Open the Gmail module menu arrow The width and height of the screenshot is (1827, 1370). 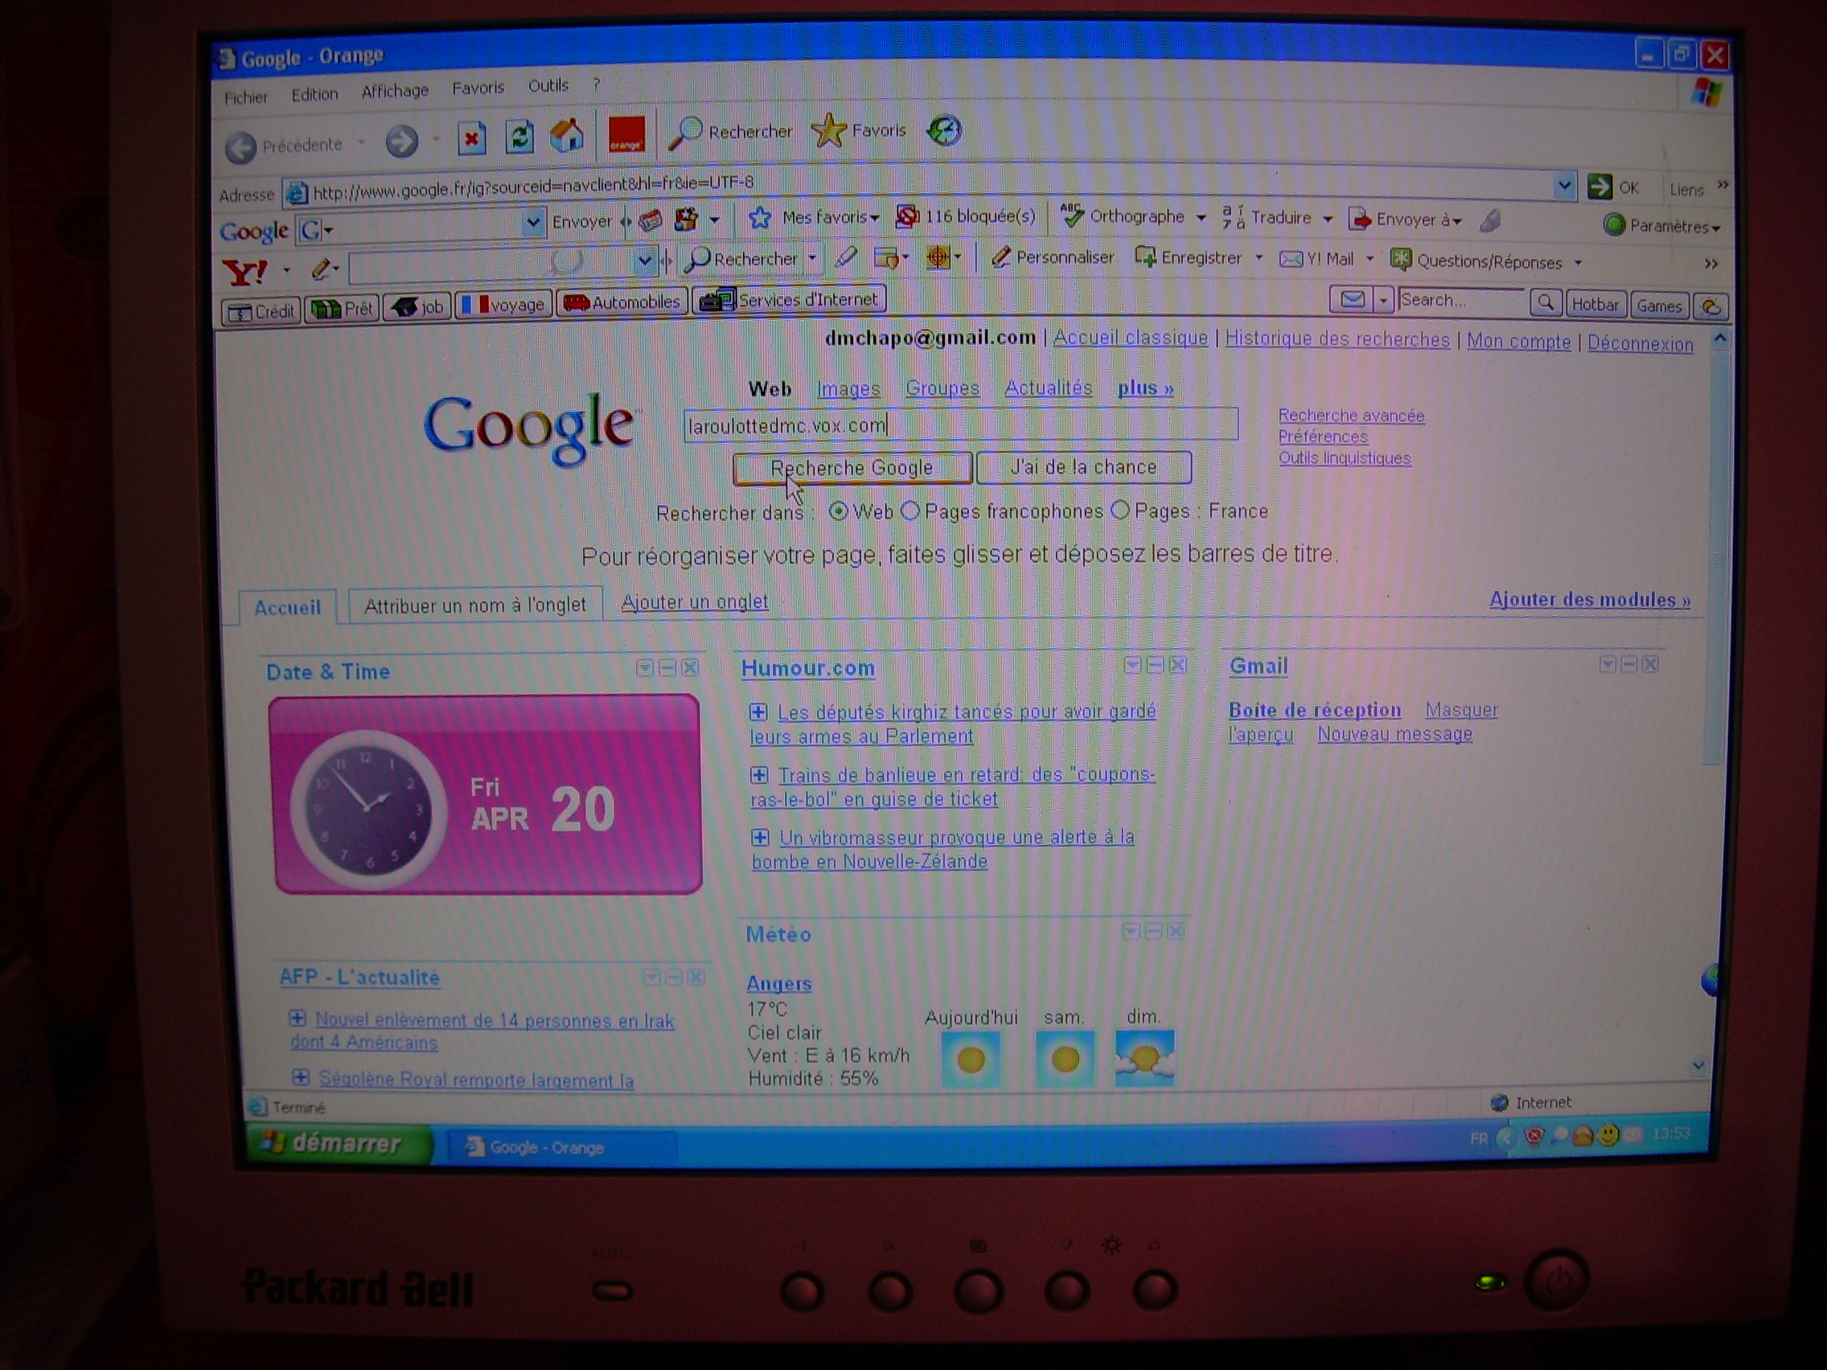1607,664
